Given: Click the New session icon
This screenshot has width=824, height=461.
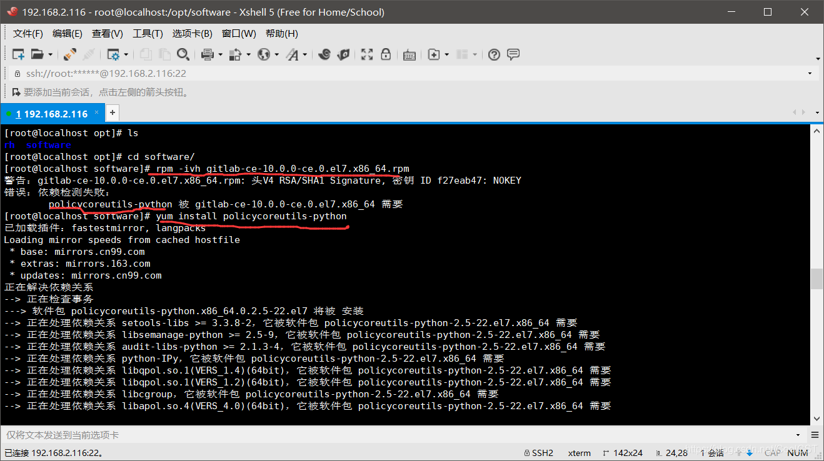Looking at the screenshot, I should tap(18, 54).
